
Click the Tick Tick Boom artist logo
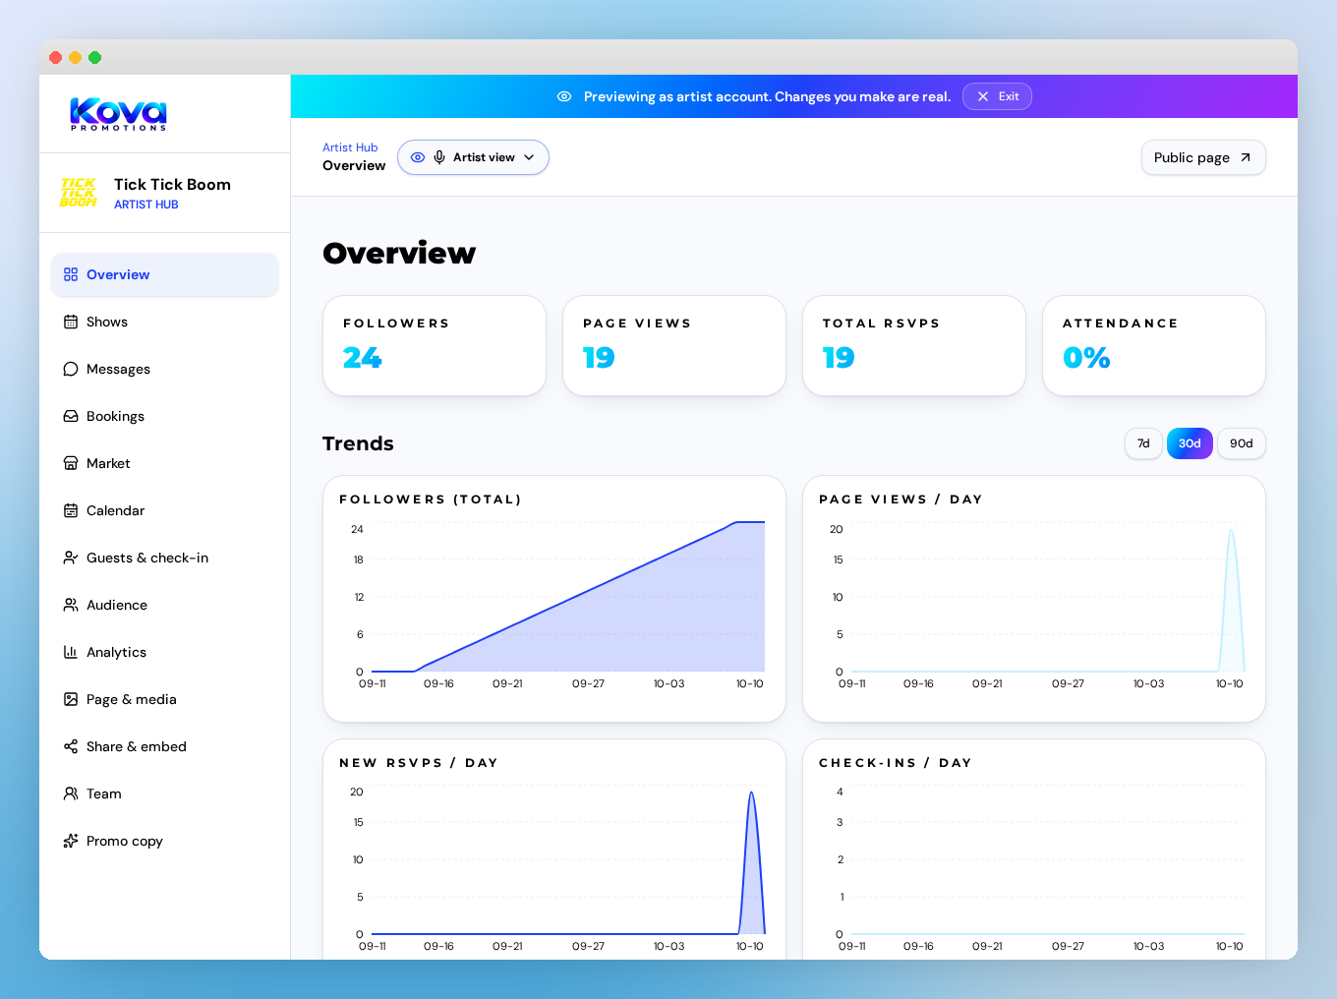79,193
